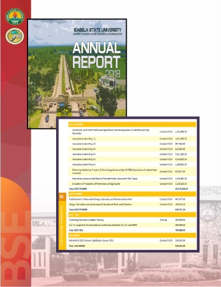221x287 pixels.
Task: Click the Renewable Energy Laboratory project row
Action: click(132, 199)
